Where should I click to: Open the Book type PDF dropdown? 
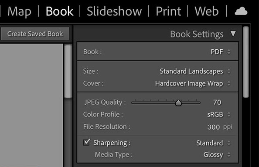221,52
